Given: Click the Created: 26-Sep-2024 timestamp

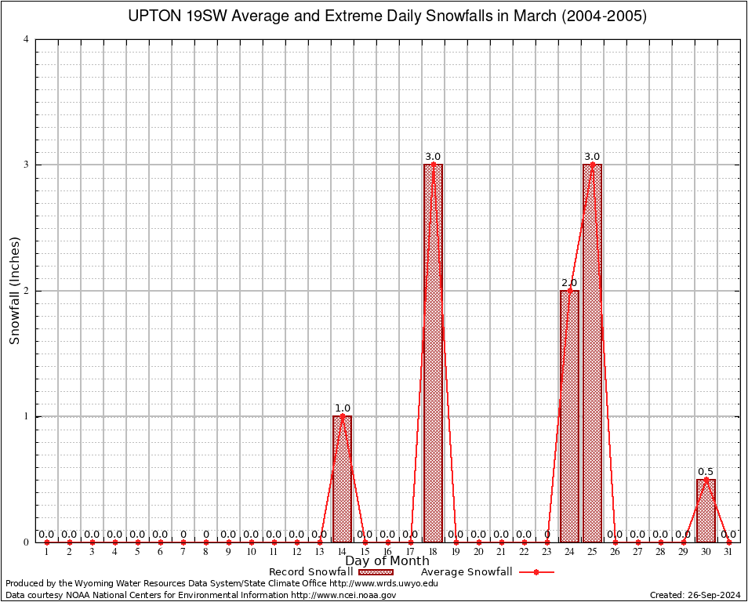Looking at the screenshot, I should pos(695,595).
